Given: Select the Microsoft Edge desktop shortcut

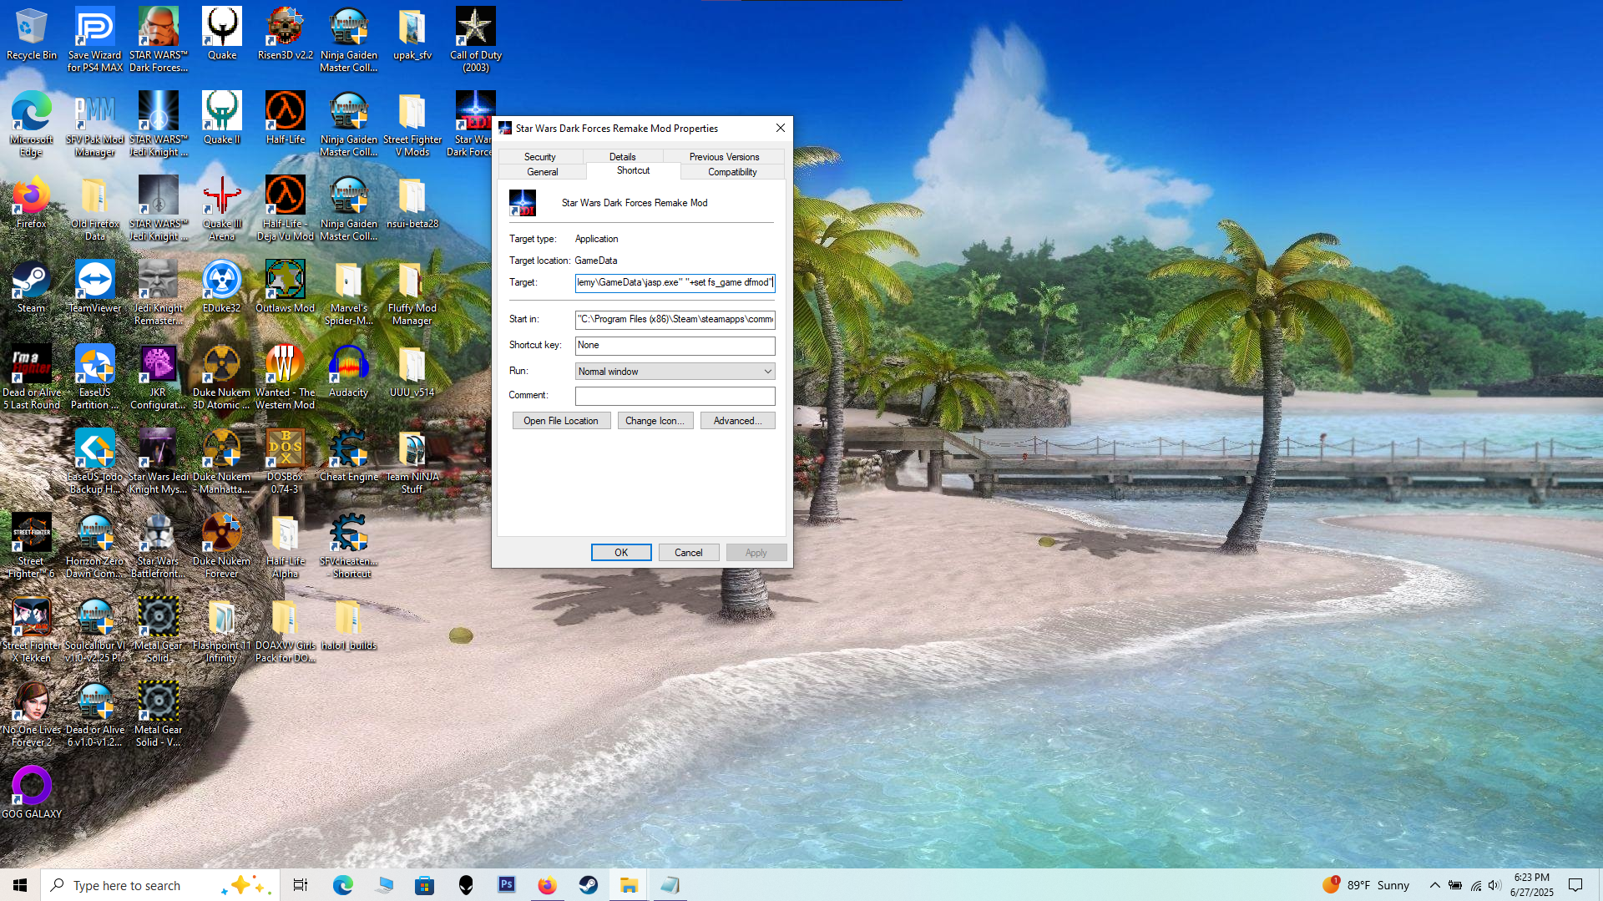Looking at the screenshot, I should (x=32, y=124).
